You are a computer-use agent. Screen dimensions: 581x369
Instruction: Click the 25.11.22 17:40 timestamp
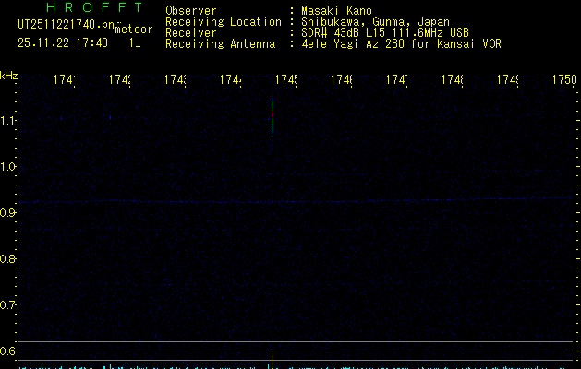coord(62,42)
